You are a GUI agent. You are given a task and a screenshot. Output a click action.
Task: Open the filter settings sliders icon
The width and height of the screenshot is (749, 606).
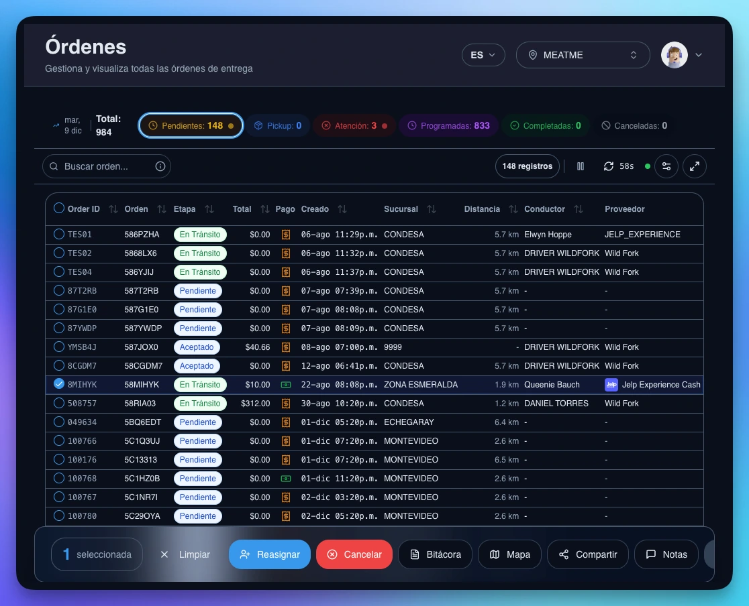click(666, 166)
